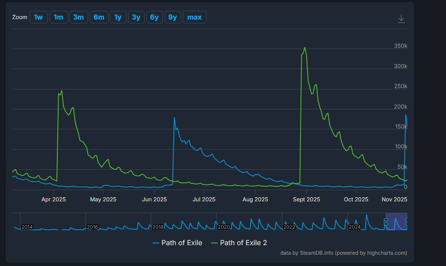446x266 pixels.
Task: Click the 100k y-axis label
Action: tap(401, 147)
